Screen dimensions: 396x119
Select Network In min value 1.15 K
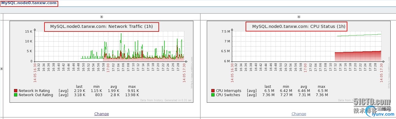[x=96, y=91]
